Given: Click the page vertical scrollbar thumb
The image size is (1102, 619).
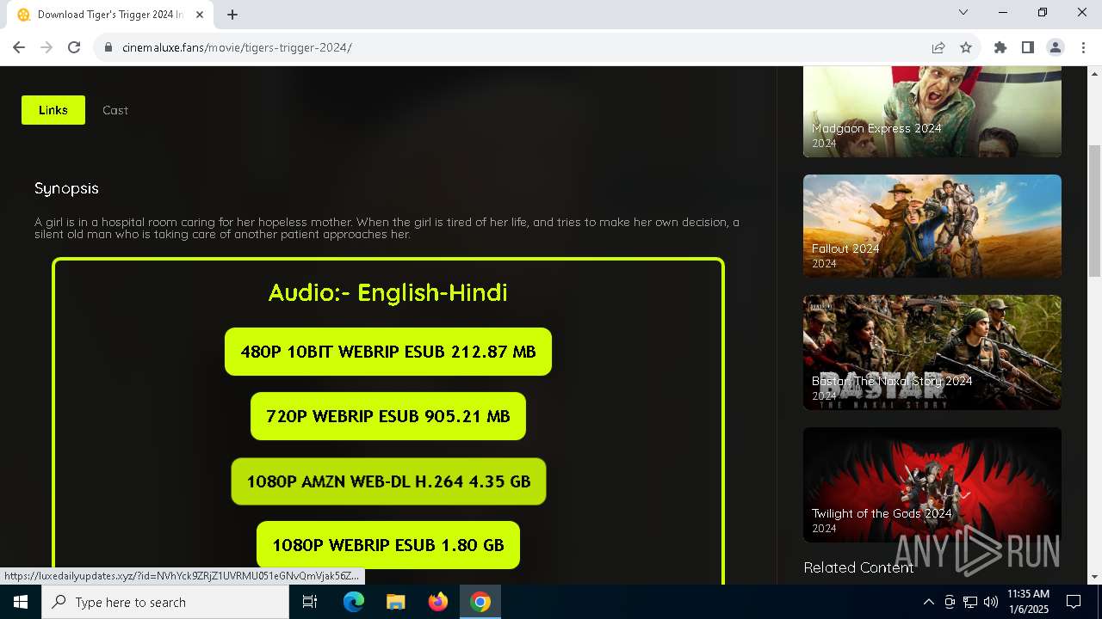Looking at the screenshot, I should pos(1094,211).
